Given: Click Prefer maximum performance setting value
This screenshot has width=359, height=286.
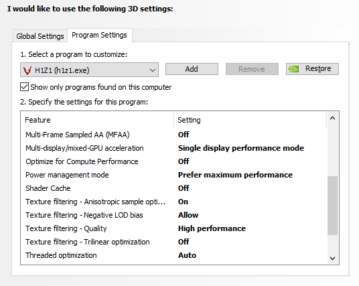Looking at the screenshot, I should click(x=235, y=175).
